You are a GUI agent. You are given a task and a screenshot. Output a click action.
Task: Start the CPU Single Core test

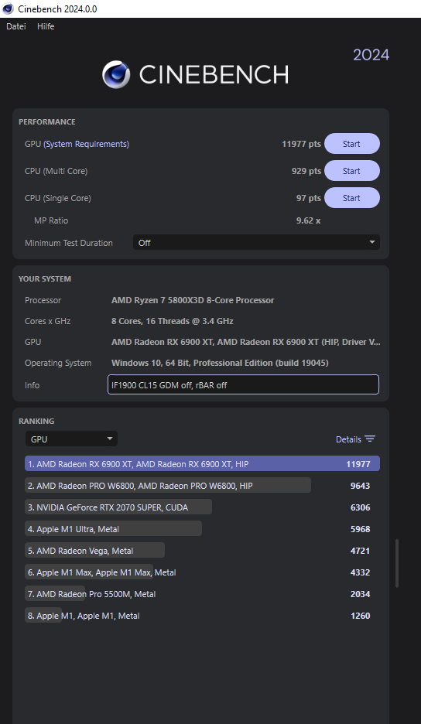click(x=351, y=198)
